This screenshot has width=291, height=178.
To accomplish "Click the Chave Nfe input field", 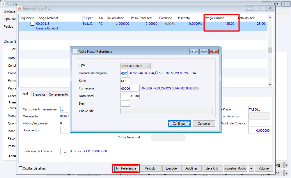I will 166,111.
